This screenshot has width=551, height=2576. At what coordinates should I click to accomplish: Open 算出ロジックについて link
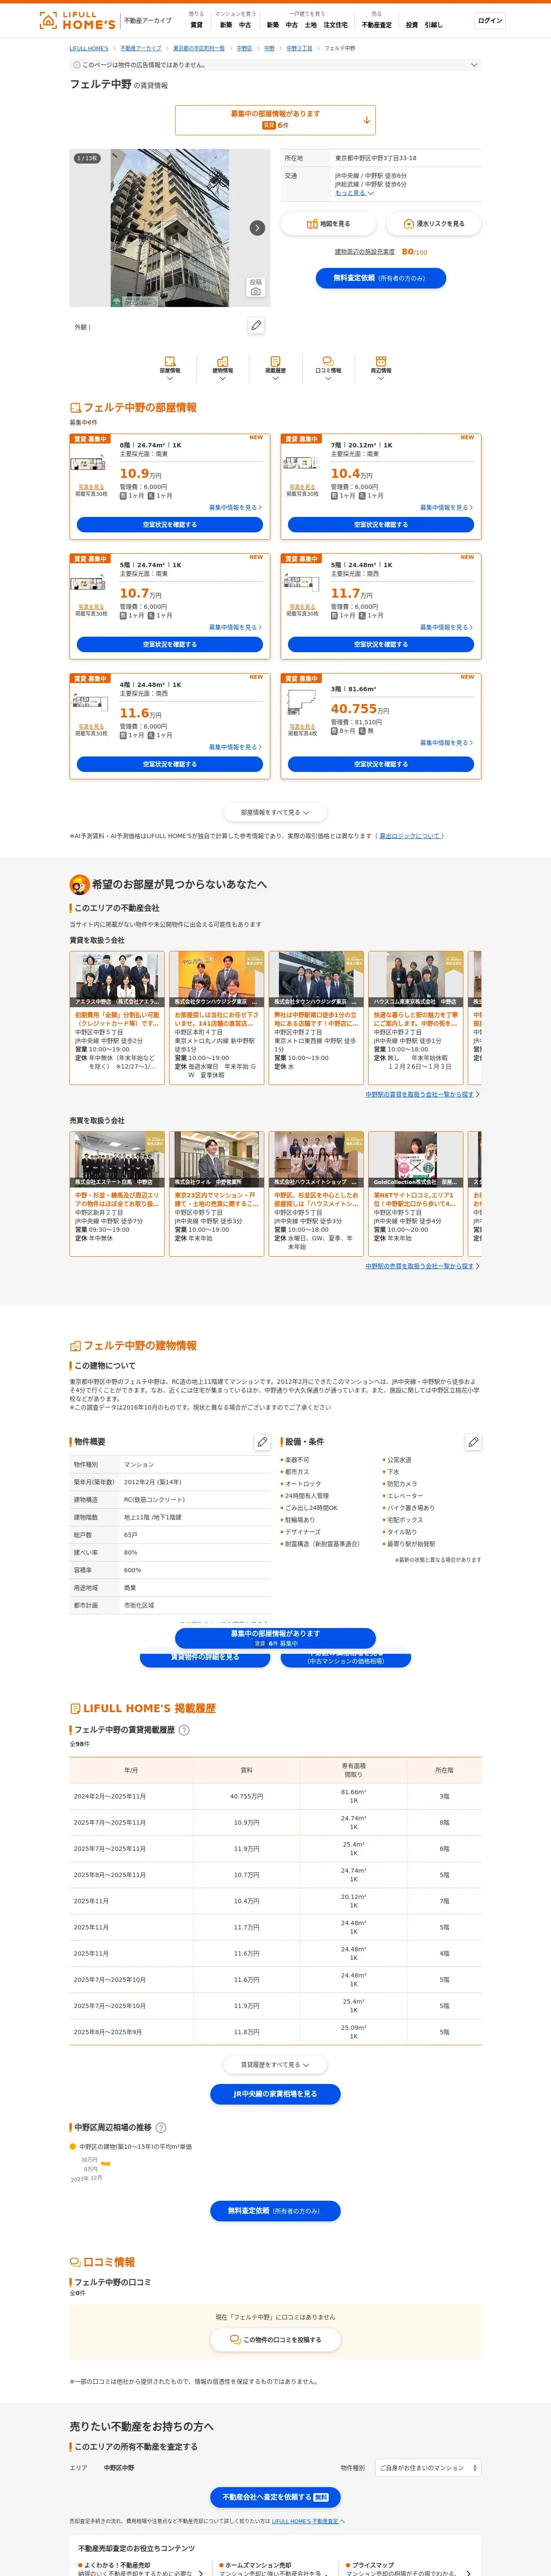point(409,836)
